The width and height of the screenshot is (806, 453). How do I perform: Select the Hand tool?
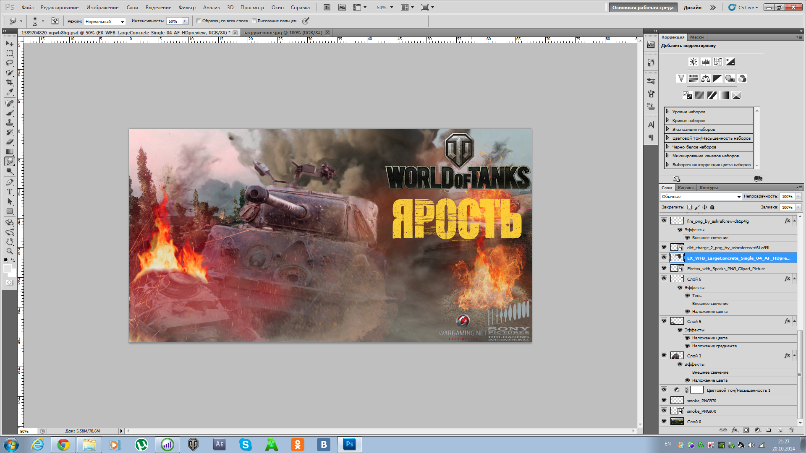click(10, 242)
